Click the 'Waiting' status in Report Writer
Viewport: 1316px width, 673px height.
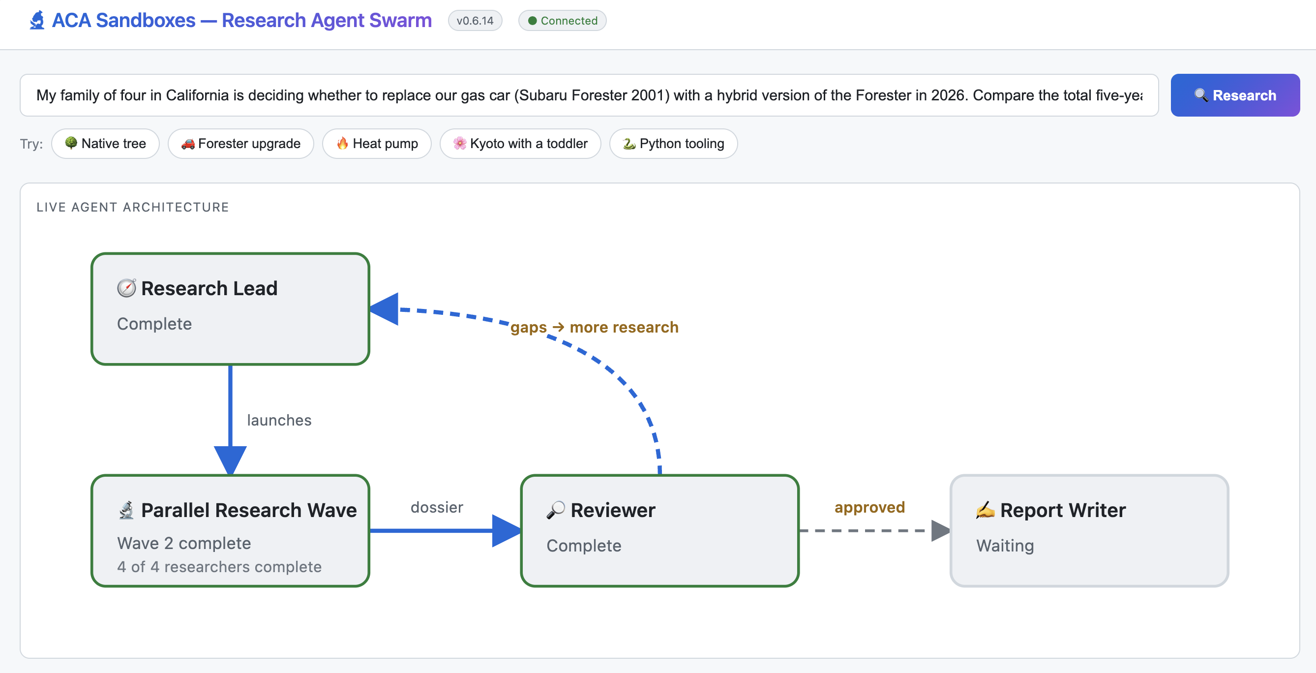[1005, 545]
